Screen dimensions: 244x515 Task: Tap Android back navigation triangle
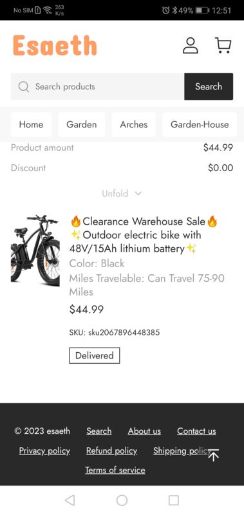[70, 500]
